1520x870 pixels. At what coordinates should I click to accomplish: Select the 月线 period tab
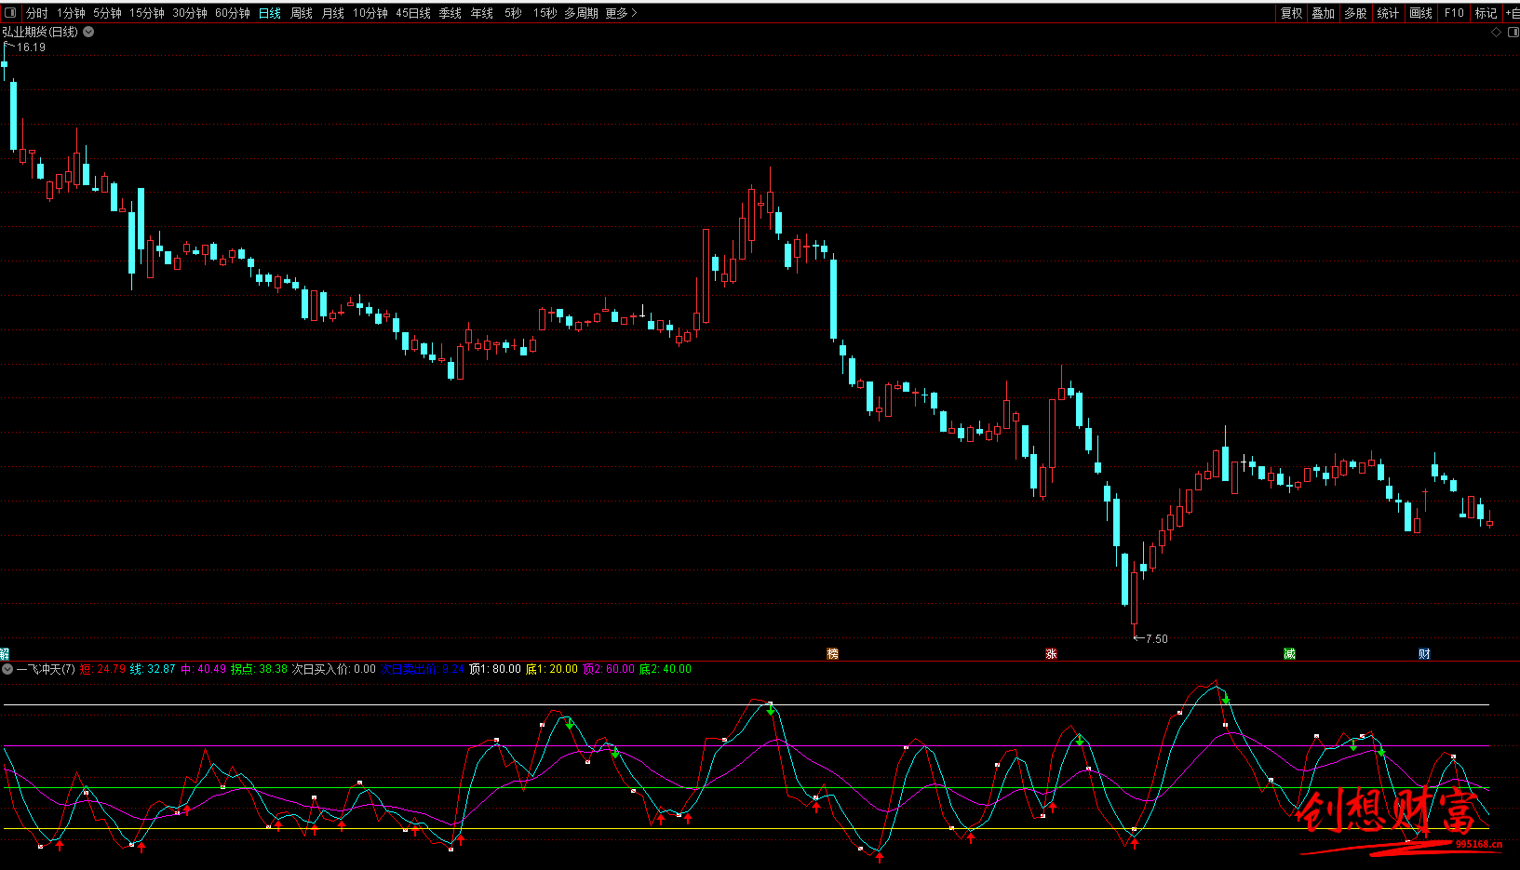(333, 13)
